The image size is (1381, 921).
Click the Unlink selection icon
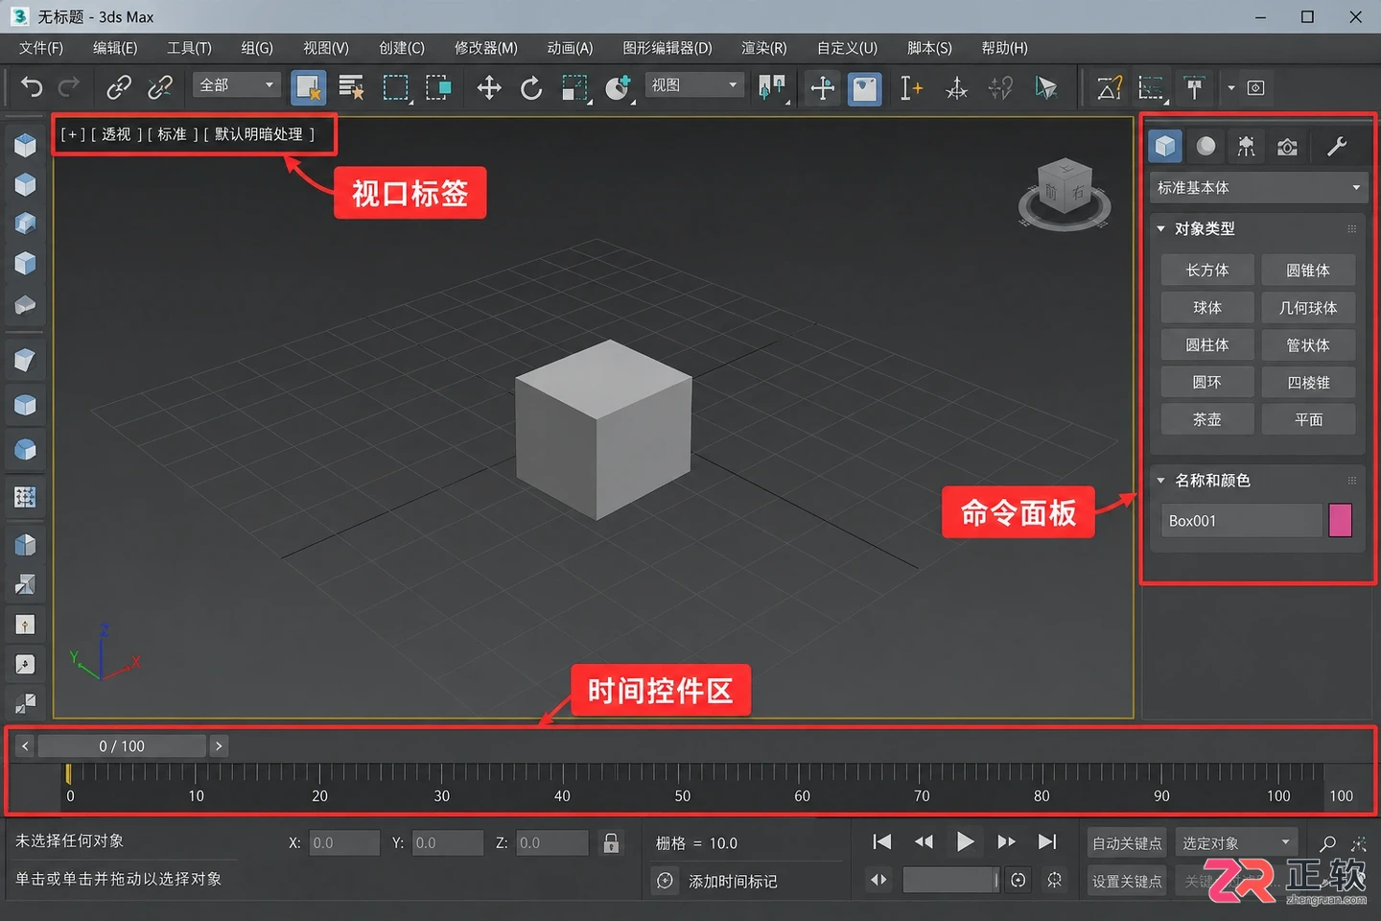click(x=160, y=87)
